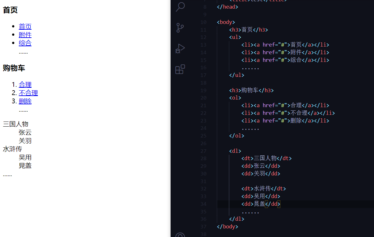This screenshot has width=374, height=237.
Task: Follow the 删除 link
Action: (25, 101)
